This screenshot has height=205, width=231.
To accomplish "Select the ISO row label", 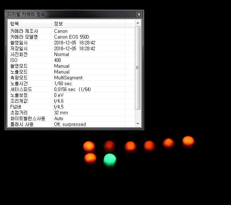I will click(x=14, y=60).
